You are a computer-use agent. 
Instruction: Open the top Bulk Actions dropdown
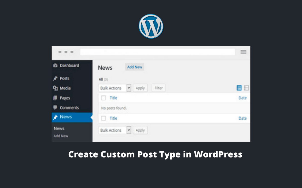pos(115,88)
